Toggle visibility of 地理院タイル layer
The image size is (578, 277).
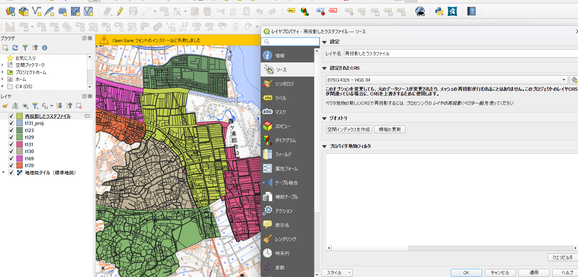click(x=11, y=173)
